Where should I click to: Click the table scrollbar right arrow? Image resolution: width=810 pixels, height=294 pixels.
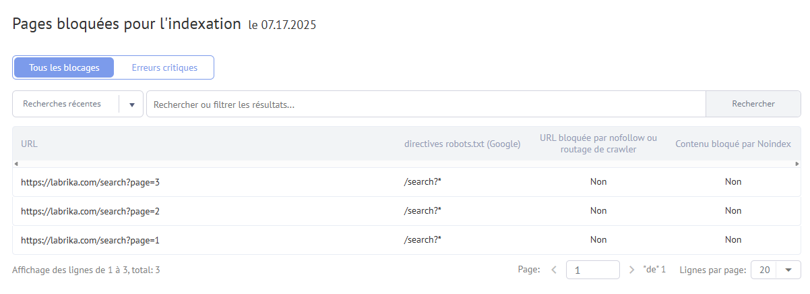797,164
